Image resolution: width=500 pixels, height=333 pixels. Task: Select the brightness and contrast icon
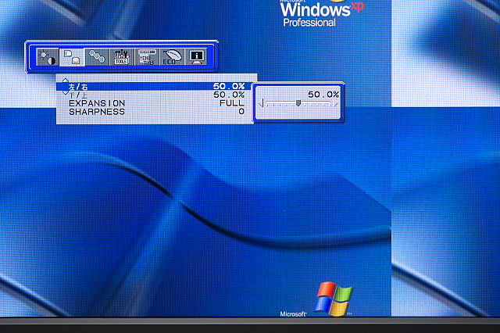pos(47,57)
